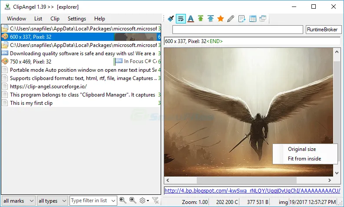Image resolution: width=344 pixels, height=207 pixels.
Task: Open the all types dropdown
Action: [52, 201]
